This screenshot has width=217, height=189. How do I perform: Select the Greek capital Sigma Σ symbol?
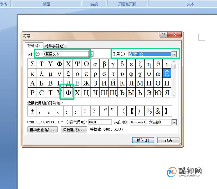(x=33, y=64)
